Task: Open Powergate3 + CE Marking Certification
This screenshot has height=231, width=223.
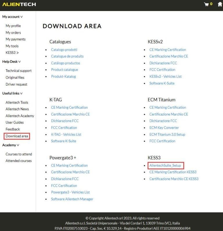Action: 69,165
